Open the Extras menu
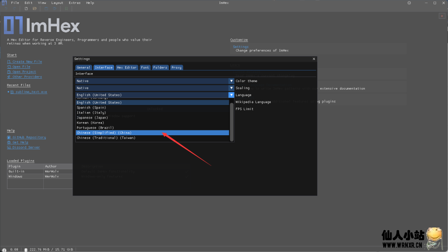This screenshot has height=252, width=448. click(74, 3)
